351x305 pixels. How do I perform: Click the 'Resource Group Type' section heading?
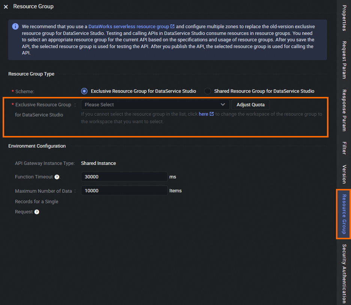pyautogui.click(x=31, y=74)
